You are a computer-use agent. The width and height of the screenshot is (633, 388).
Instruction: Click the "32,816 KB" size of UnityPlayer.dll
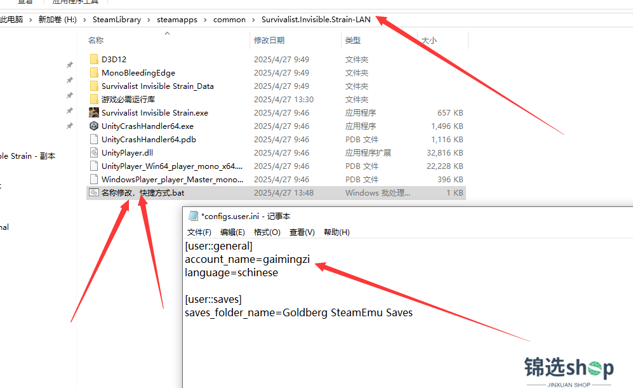coord(445,152)
